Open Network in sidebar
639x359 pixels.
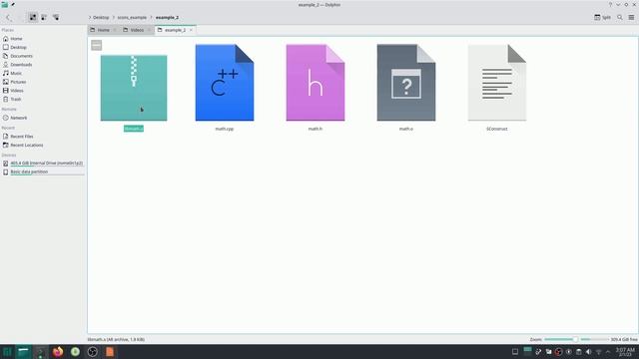(43, 118)
